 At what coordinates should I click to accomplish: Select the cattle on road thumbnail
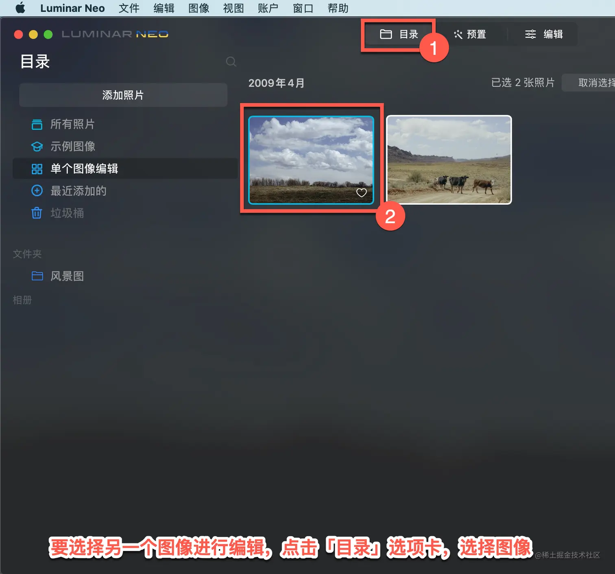point(449,160)
